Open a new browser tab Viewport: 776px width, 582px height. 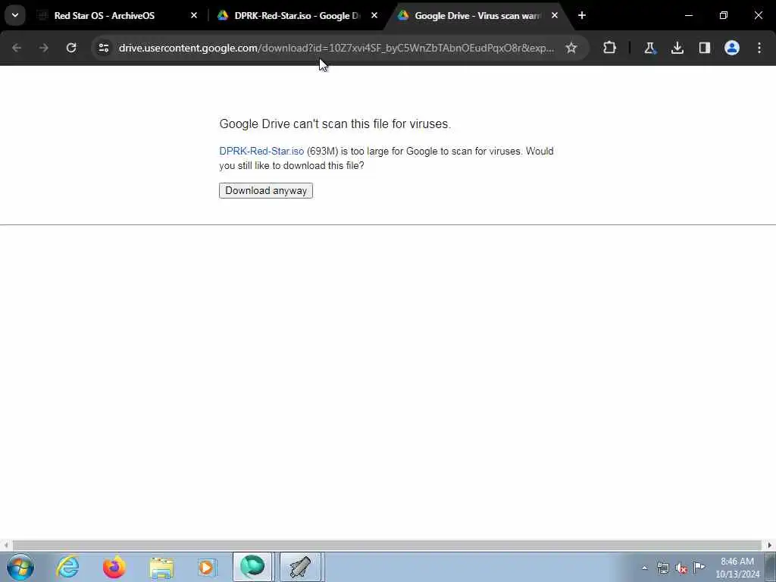(x=582, y=16)
